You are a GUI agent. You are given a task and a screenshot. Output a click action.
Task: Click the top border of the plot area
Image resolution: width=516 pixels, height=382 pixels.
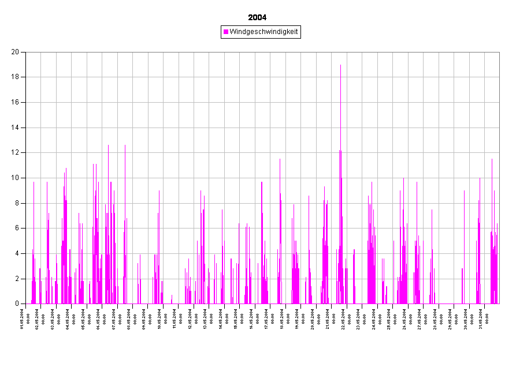point(260,52)
